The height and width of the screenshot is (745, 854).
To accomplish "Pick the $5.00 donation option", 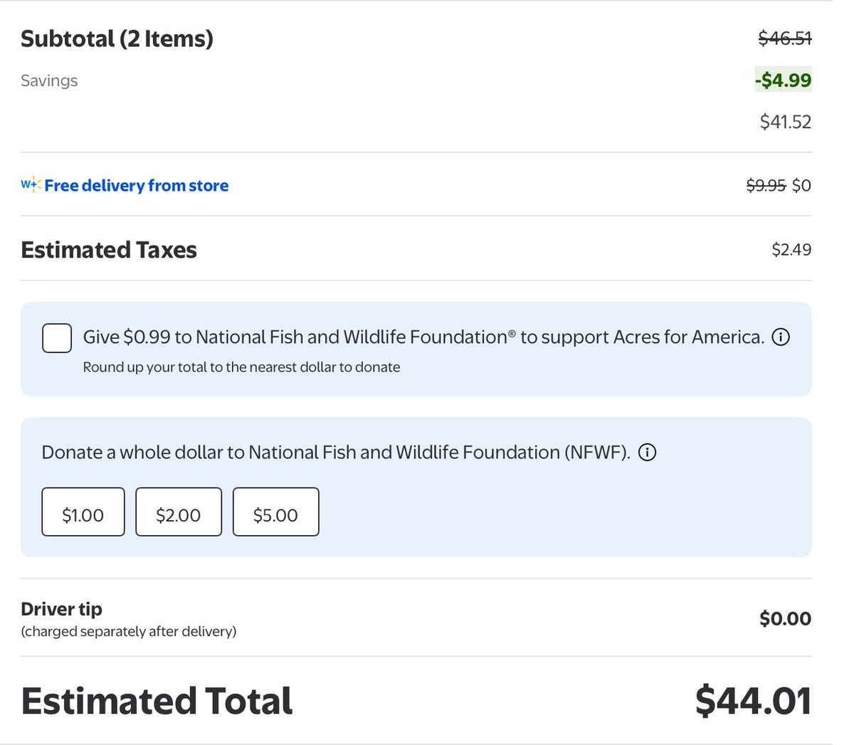I will click(275, 512).
